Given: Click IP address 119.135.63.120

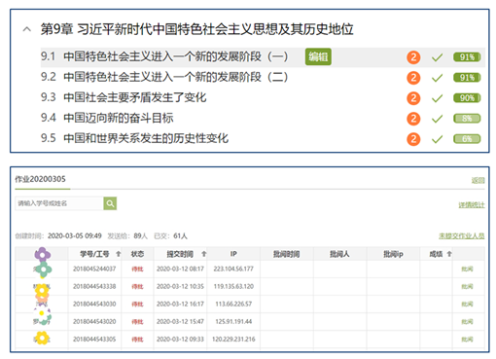Looking at the screenshot, I should [x=233, y=286].
